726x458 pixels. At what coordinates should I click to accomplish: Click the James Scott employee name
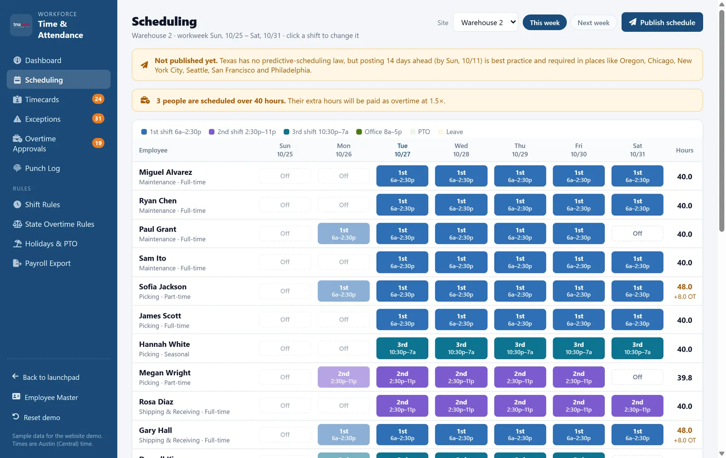tap(160, 315)
